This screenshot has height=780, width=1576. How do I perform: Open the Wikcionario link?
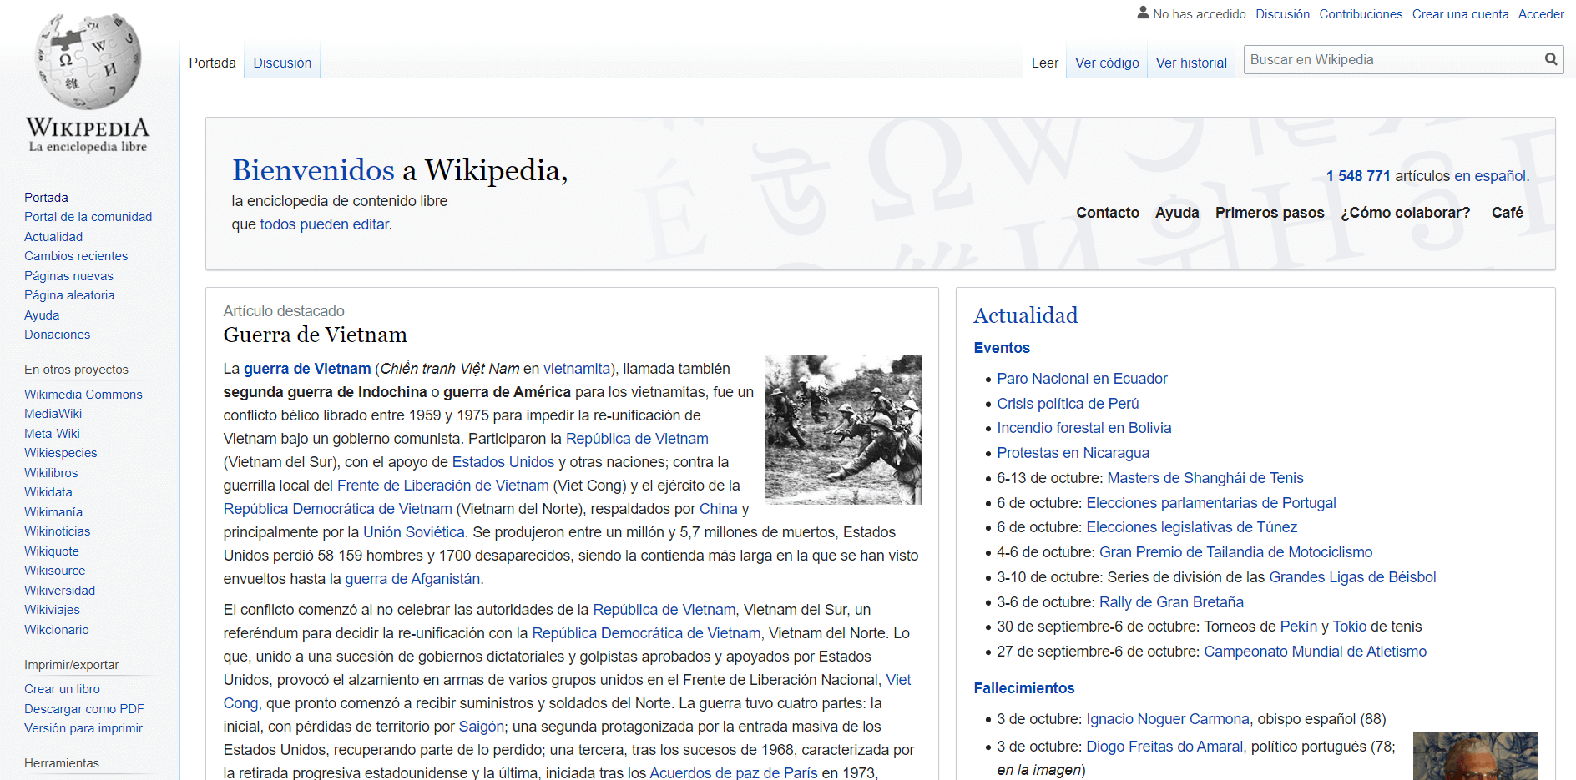click(x=56, y=630)
